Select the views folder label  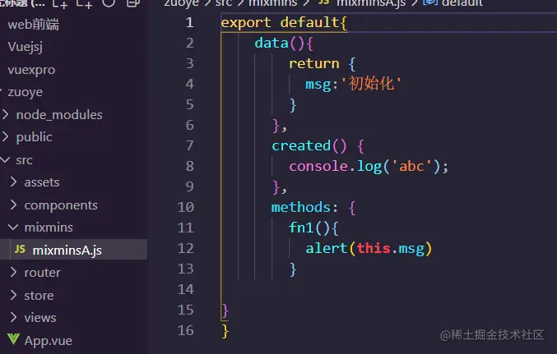point(40,318)
